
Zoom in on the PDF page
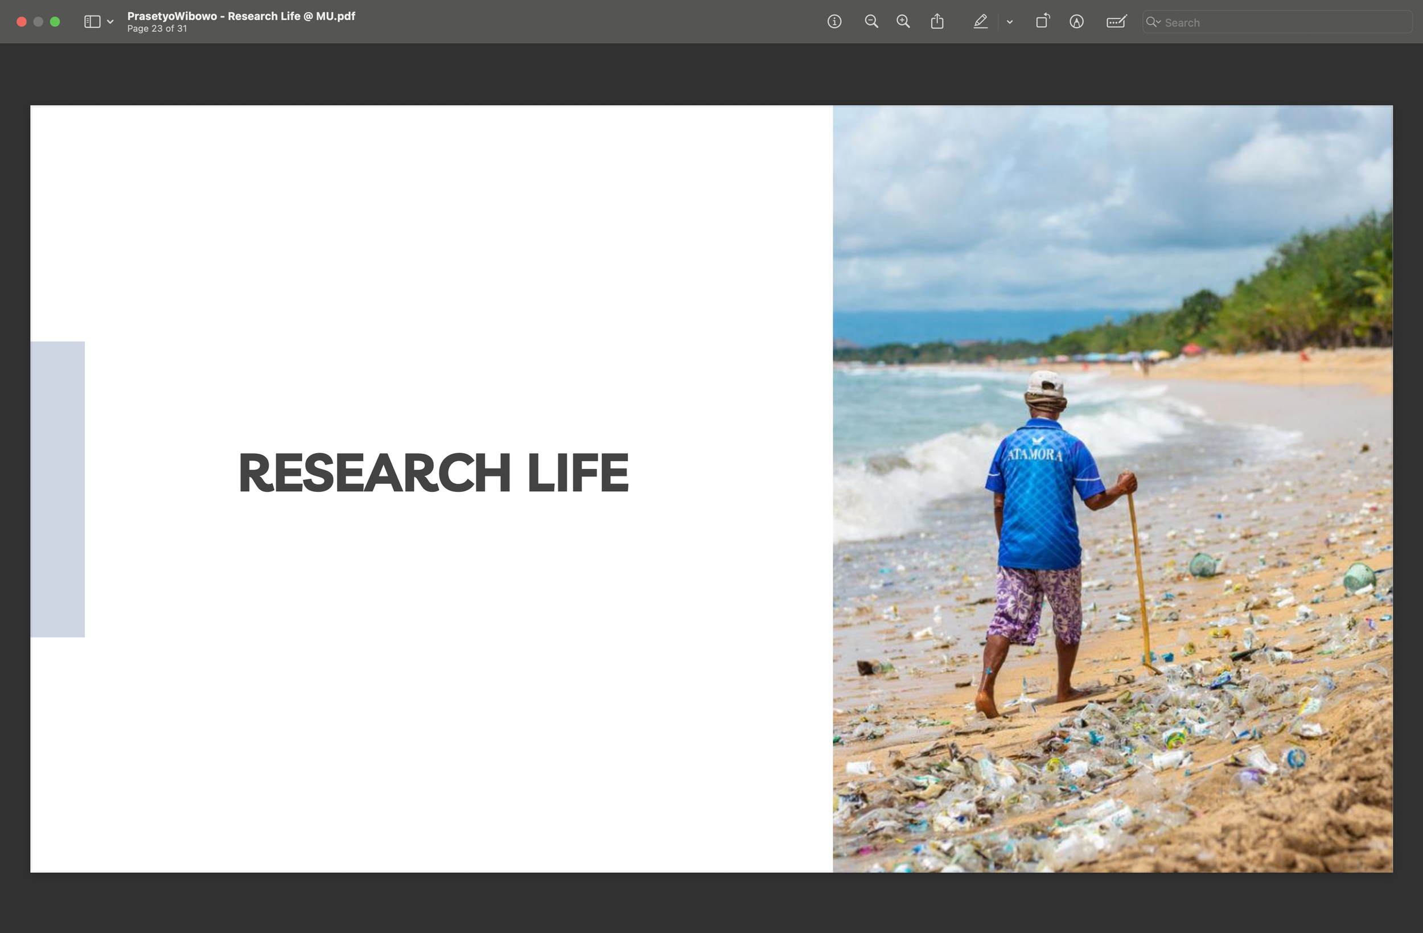coord(903,22)
